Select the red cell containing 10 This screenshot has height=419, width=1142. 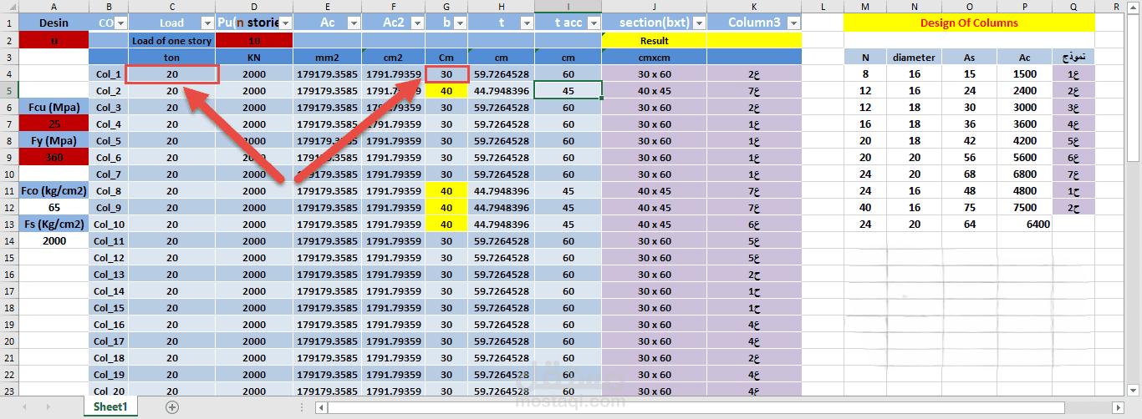254,40
